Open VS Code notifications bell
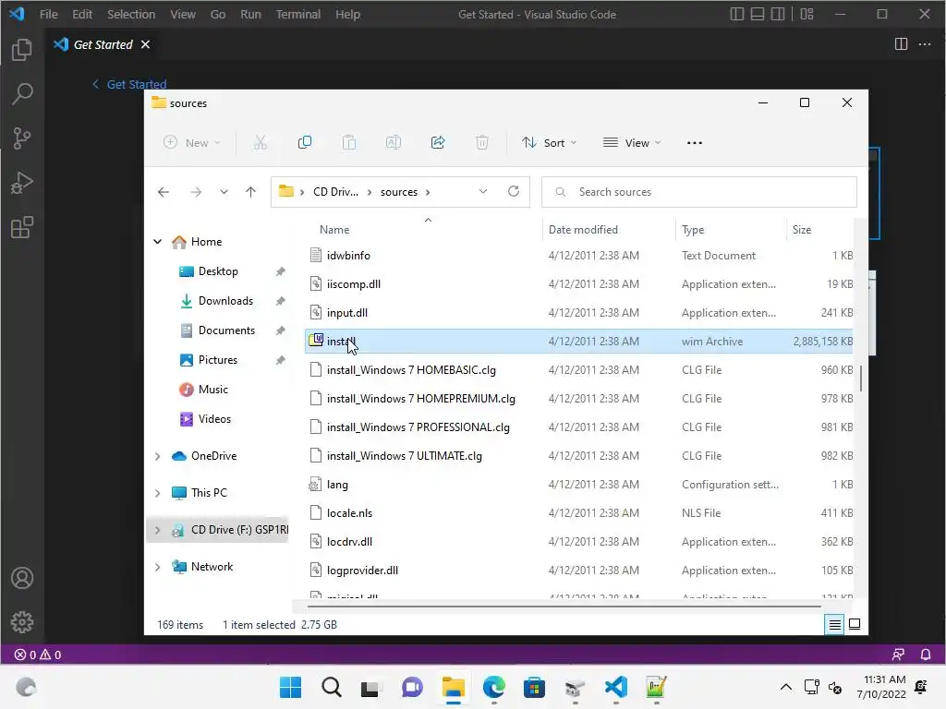This screenshot has width=946, height=709. [926, 655]
